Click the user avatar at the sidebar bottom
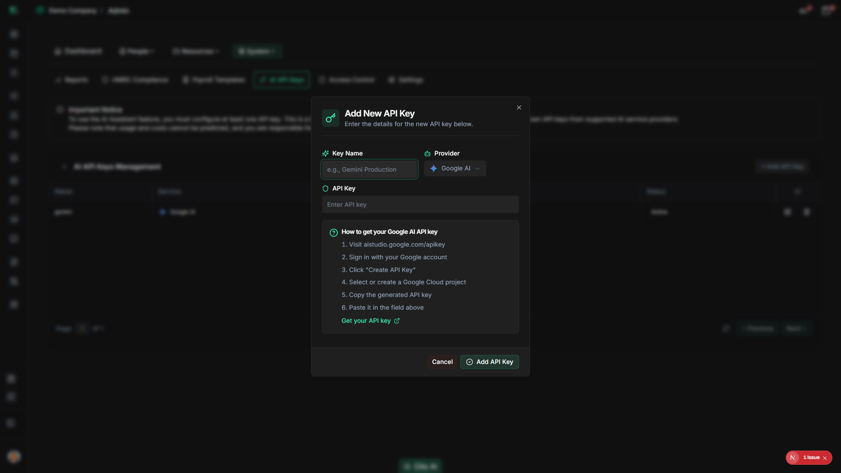This screenshot has height=473, width=841. coord(14,456)
